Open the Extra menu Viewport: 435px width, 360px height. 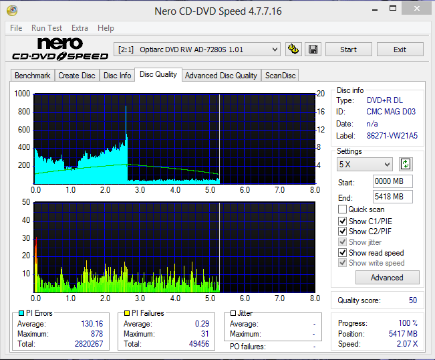tap(80, 28)
